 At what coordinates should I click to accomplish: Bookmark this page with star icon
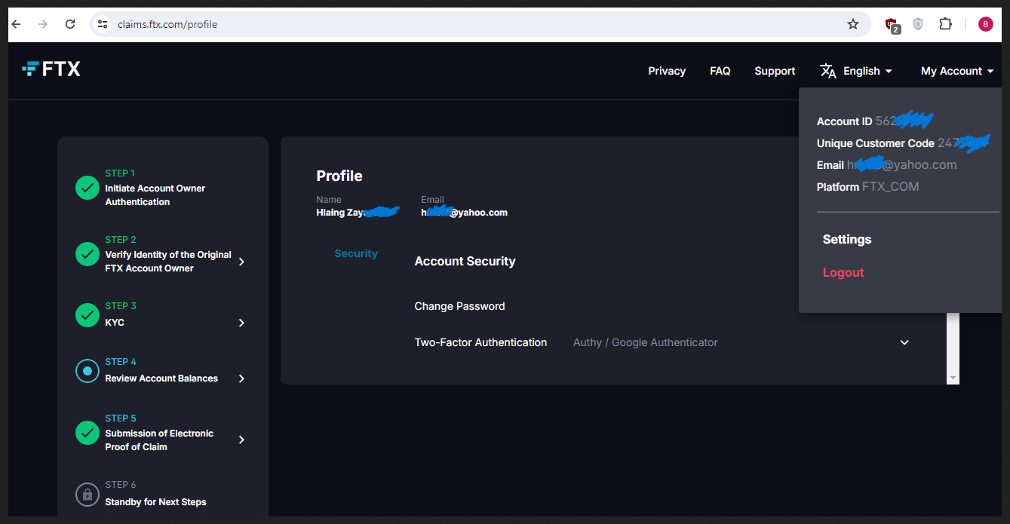pyautogui.click(x=853, y=24)
